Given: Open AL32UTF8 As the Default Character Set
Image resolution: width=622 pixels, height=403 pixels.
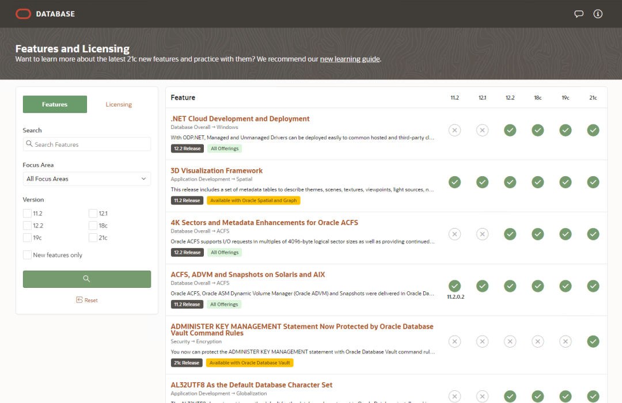Looking at the screenshot, I should point(252,385).
